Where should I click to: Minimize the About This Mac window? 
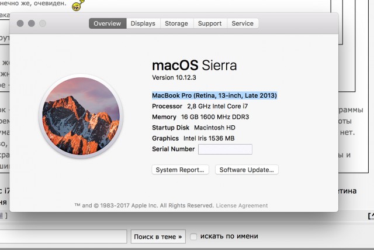tap(32, 23)
